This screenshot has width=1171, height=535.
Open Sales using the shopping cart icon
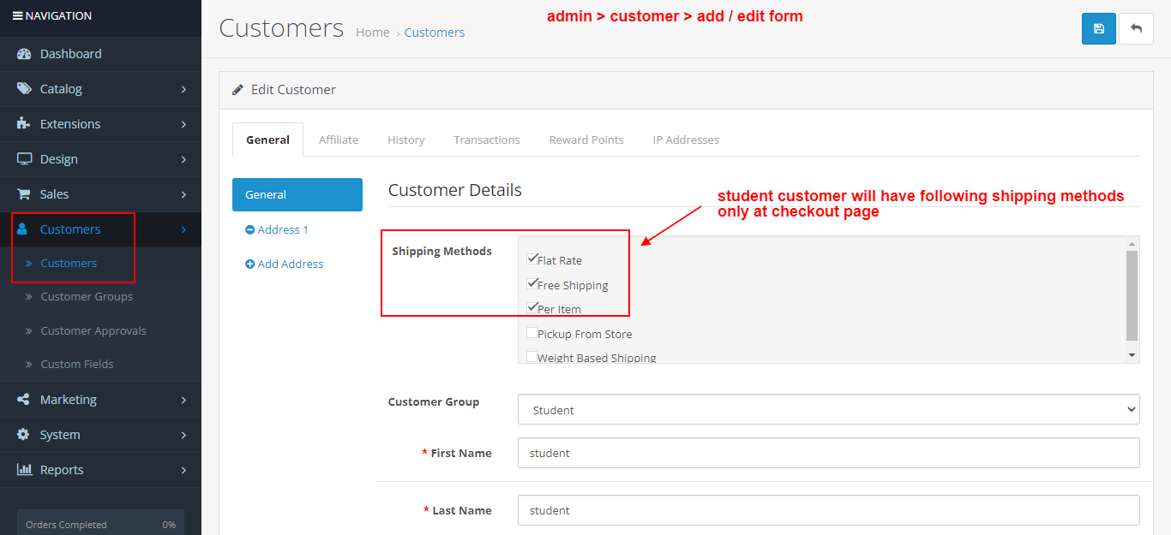pos(24,194)
